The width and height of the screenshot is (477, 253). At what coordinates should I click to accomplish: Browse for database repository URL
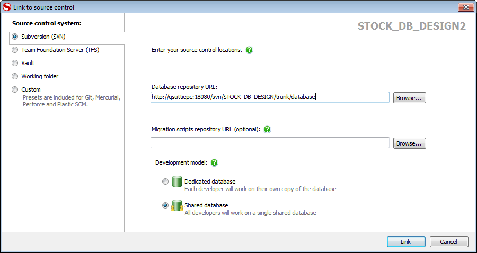pyautogui.click(x=410, y=98)
